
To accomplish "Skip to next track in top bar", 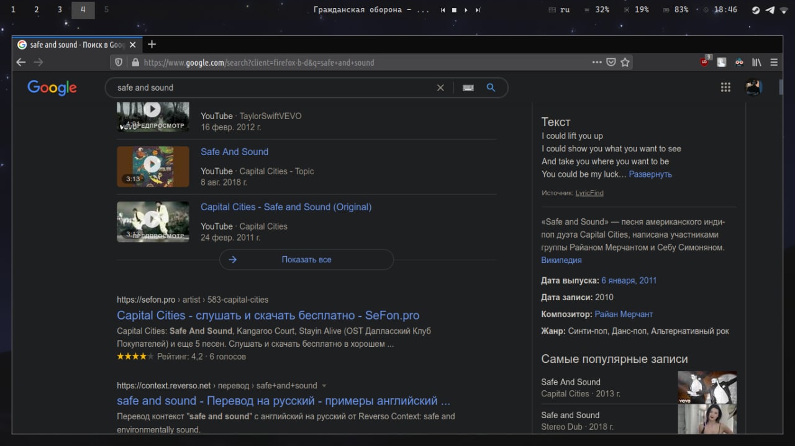I will point(477,10).
